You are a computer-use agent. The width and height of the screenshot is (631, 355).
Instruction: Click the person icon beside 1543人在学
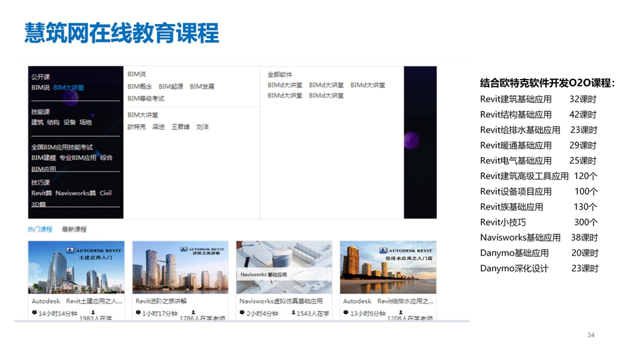[293, 312]
